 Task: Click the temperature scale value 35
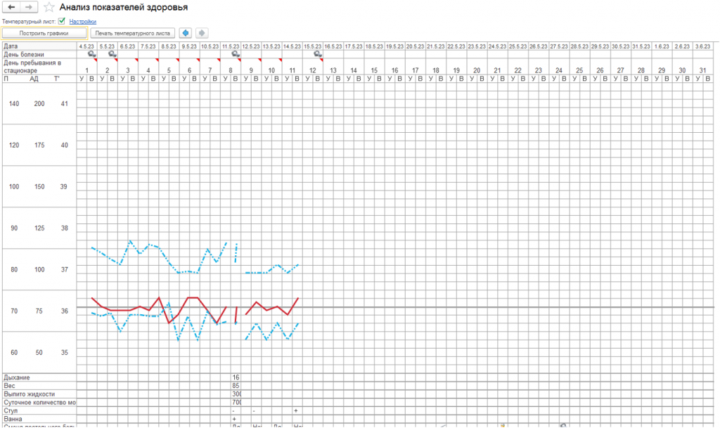click(64, 352)
